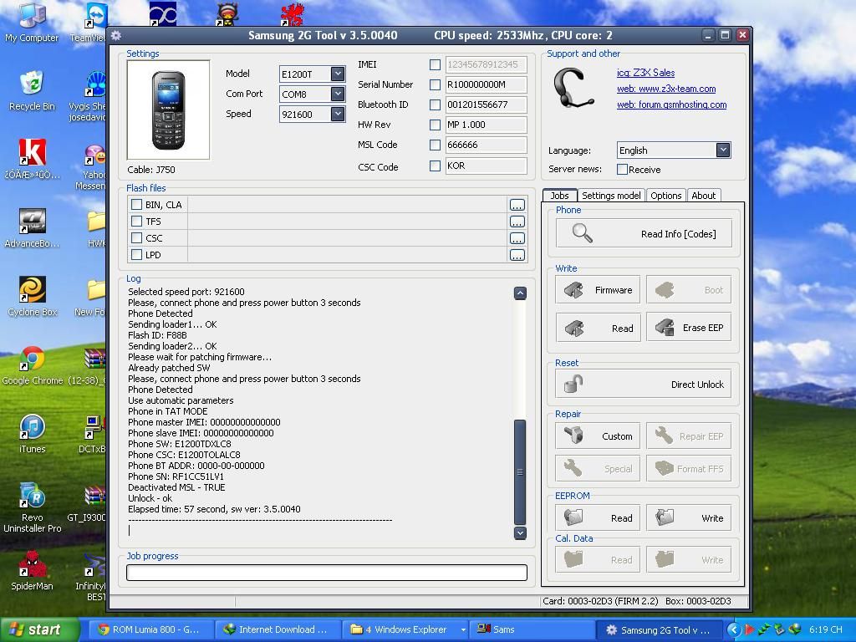Expand the Com Port dropdown
Screen dimensions: 856x642
tap(338, 94)
